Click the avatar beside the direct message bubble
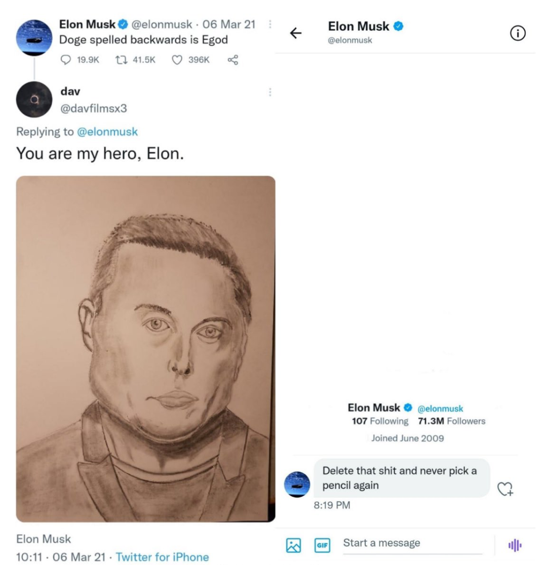Screen dimensions: 547x565 tap(297, 485)
